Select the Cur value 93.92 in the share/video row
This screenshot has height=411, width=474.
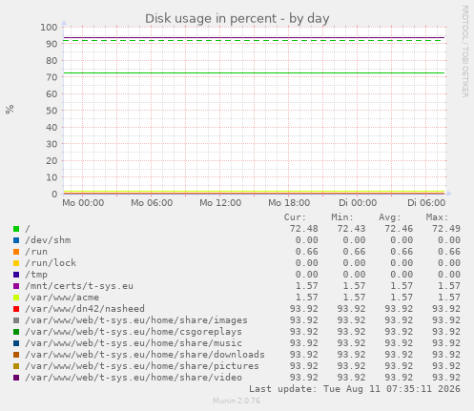coord(303,378)
